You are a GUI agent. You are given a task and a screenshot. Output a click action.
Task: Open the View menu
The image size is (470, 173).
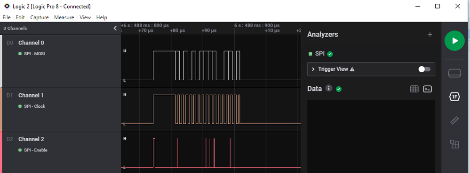(85, 17)
